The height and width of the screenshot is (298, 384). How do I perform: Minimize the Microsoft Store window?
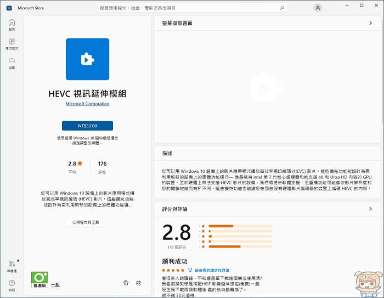(x=347, y=5)
